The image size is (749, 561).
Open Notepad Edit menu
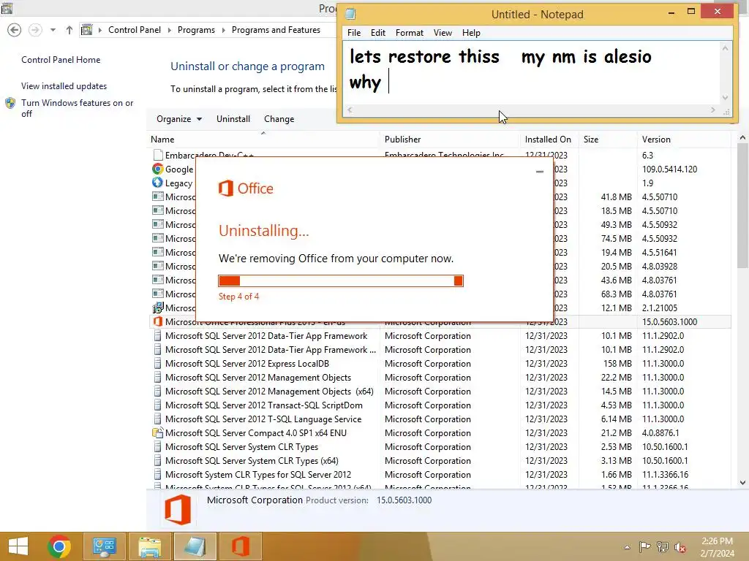click(x=378, y=32)
